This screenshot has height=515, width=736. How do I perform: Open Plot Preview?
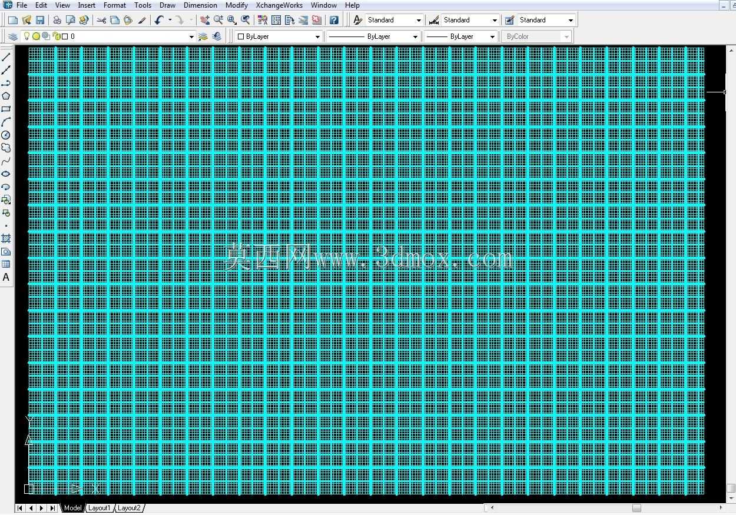pos(71,20)
